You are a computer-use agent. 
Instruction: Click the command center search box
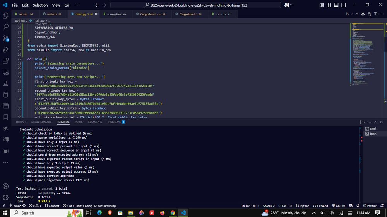(196, 5)
